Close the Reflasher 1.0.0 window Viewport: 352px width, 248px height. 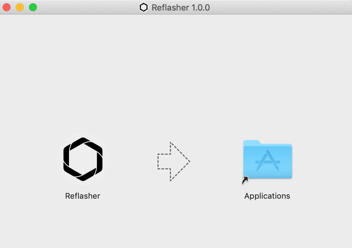click(x=7, y=7)
